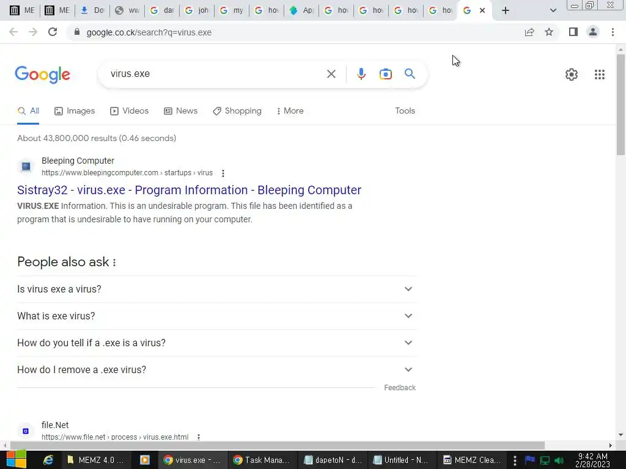
Task: Open Task Manager Chrome taskbar window
Action: tap(261, 460)
